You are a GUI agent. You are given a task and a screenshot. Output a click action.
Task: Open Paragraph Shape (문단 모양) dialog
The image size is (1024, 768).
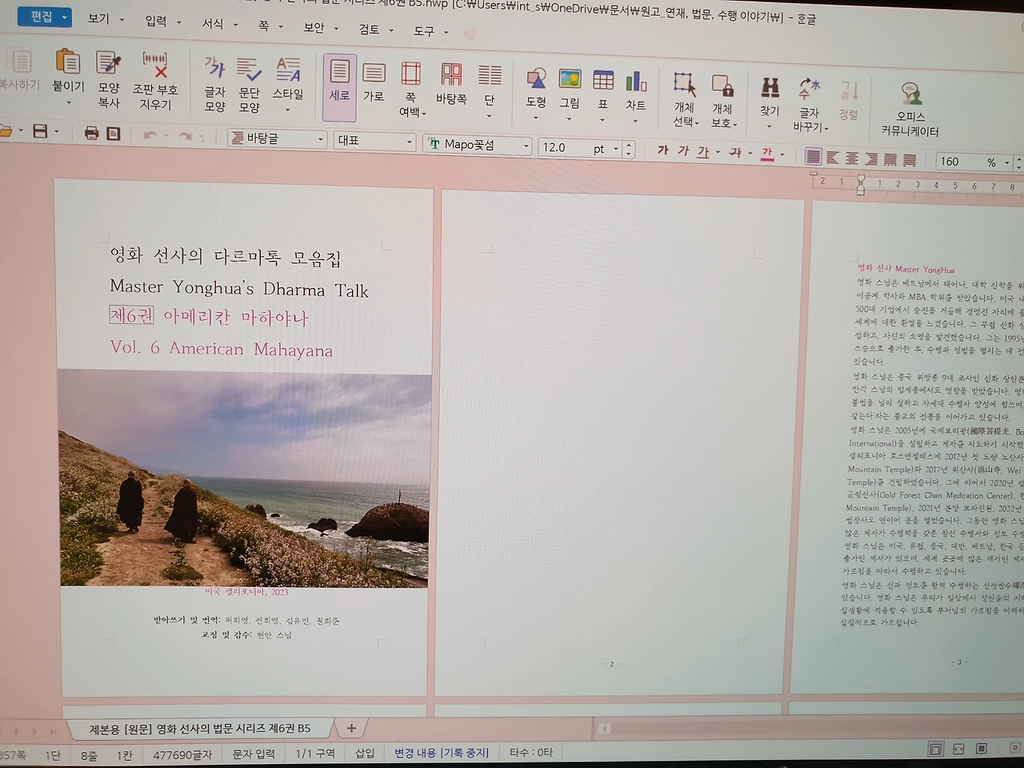[x=249, y=70]
